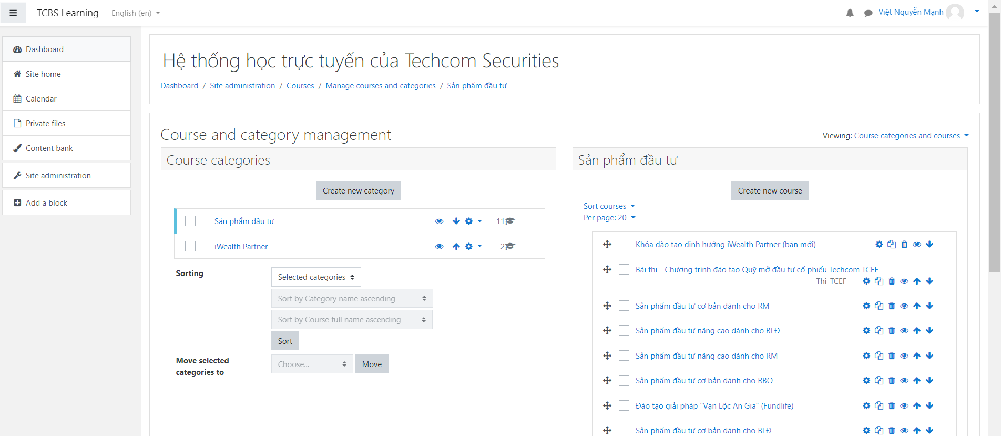Move Sản phẩm đầu tư category down
Screen dimensions: 1001x436
pos(456,221)
